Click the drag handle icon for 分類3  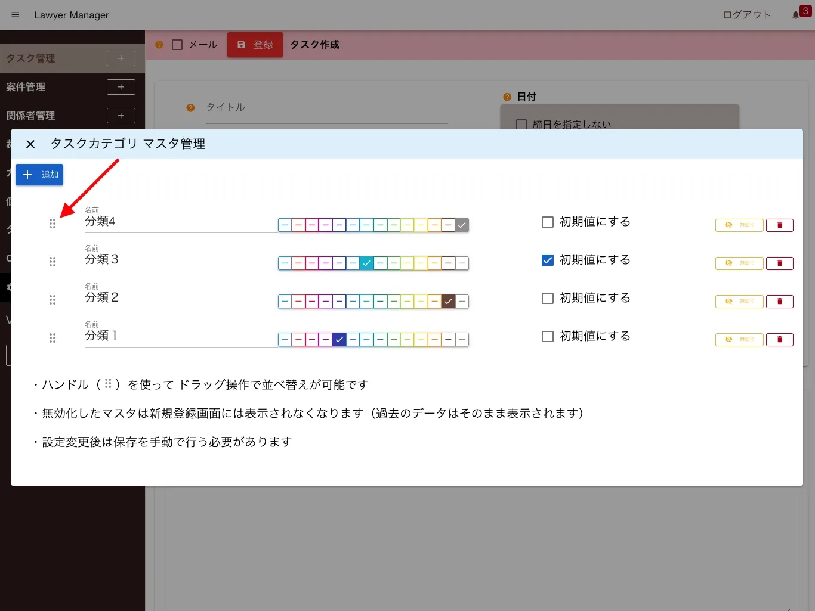click(53, 262)
